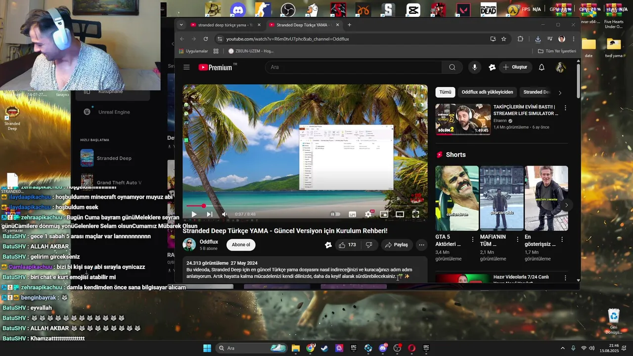Like the video with 173 likes

[x=348, y=245]
